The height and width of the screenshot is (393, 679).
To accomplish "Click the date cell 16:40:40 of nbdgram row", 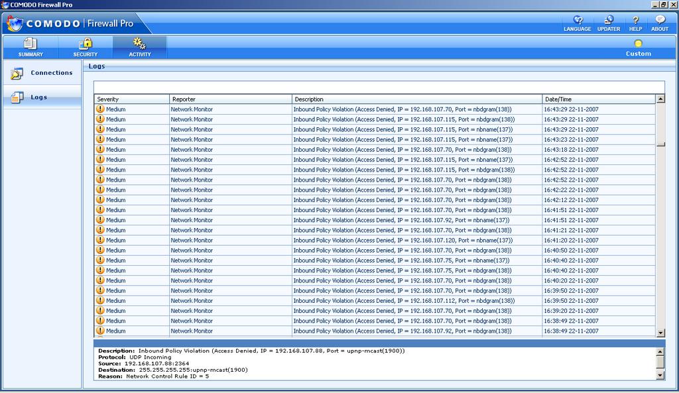I will click(x=571, y=270).
